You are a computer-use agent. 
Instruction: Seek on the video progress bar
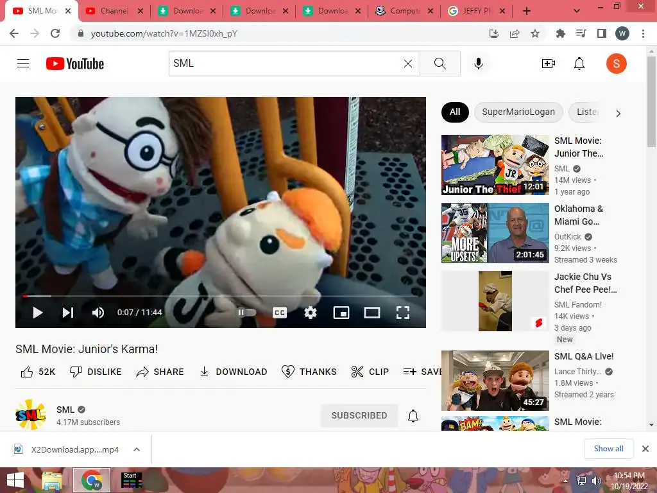click(221, 296)
